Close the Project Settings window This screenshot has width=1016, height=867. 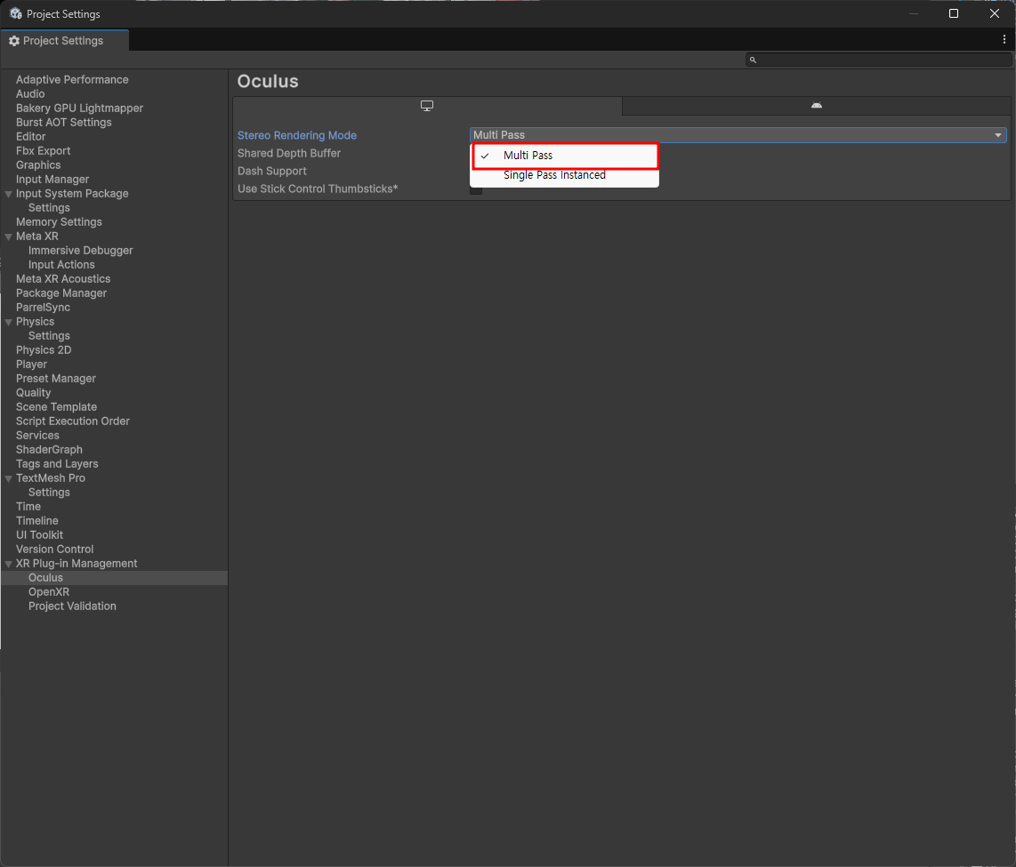995,13
